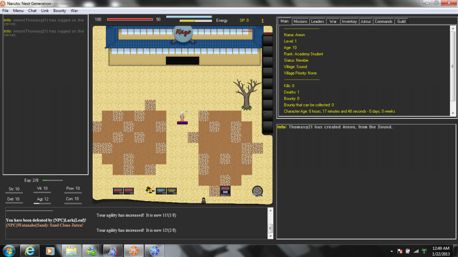Image resolution: width=458 pixels, height=257 pixels.
Task: Switch to the War tab in the info panel
Action: click(x=333, y=21)
